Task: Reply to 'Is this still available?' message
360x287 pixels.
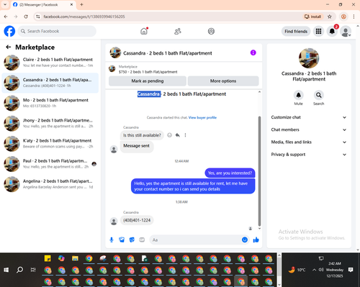Action: [177, 135]
